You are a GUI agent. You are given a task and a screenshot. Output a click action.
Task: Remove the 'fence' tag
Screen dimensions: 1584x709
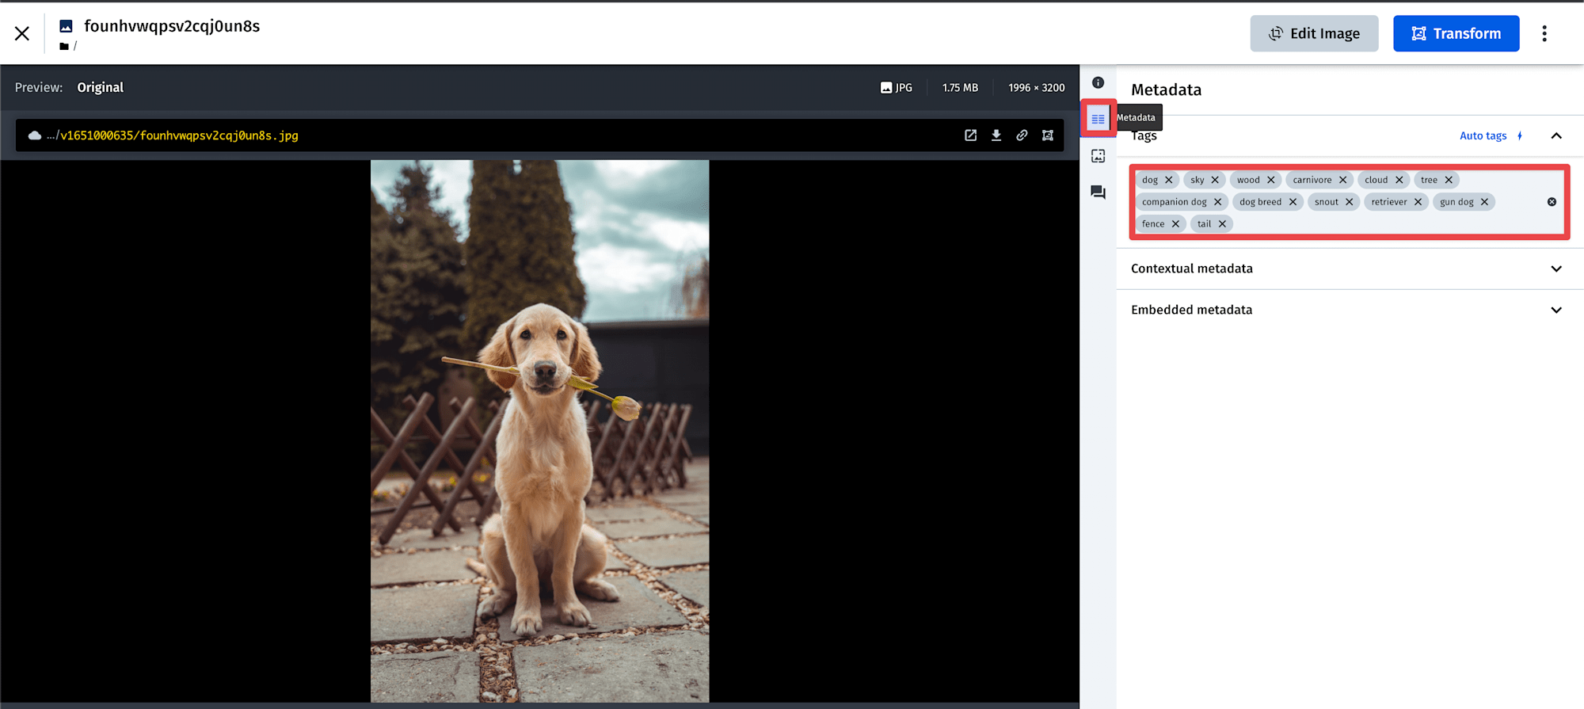pos(1176,224)
